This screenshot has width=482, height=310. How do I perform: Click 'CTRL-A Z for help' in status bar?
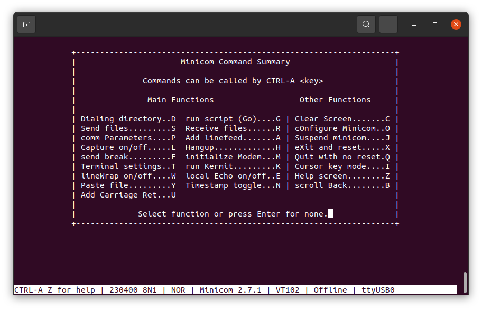pyautogui.click(x=55, y=290)
